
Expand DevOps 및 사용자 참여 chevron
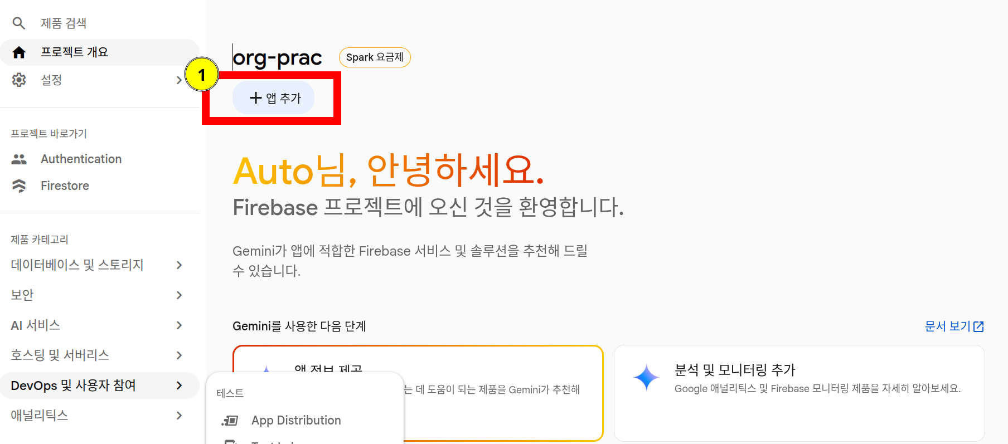[179, 386]
